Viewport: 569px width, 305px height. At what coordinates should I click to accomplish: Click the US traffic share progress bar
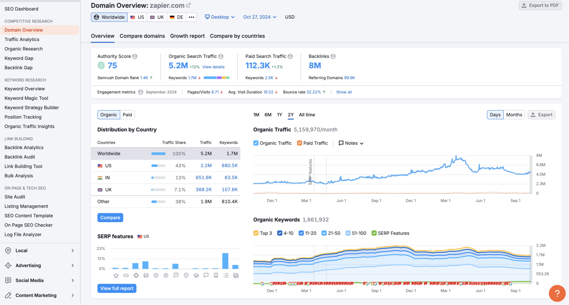tap(159, 166)
